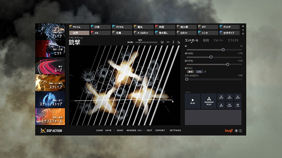Click the second icon right of the 100% slider

(x=168, y=42)
